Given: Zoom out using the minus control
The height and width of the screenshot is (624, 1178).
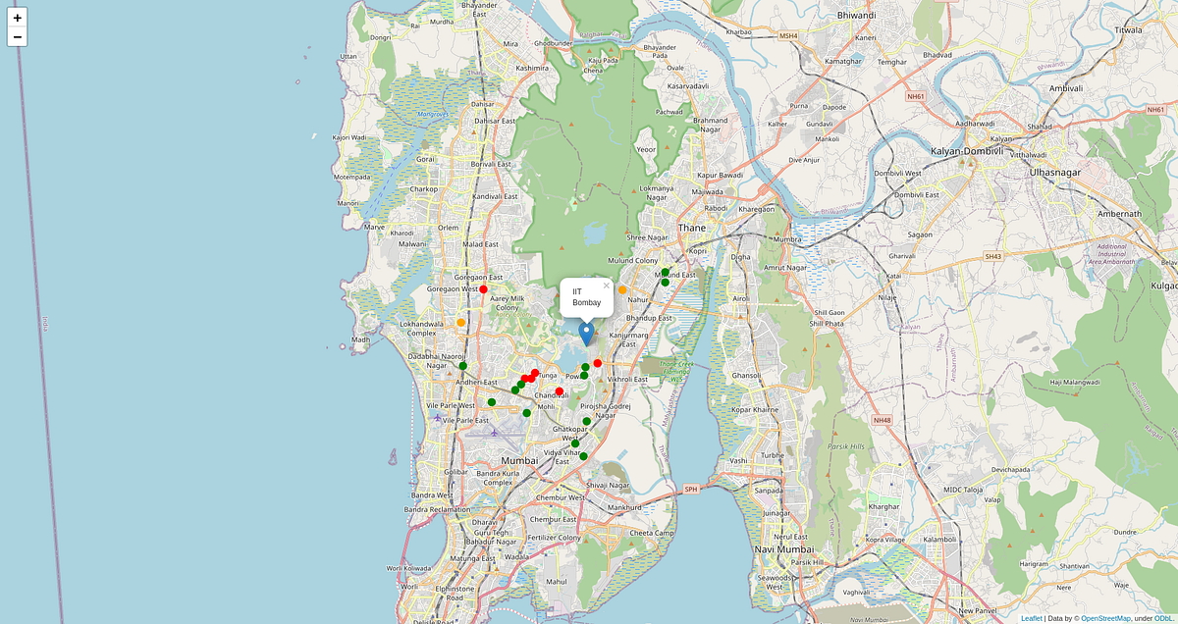Looking at the screenshot, I should [x=16, y=36].
